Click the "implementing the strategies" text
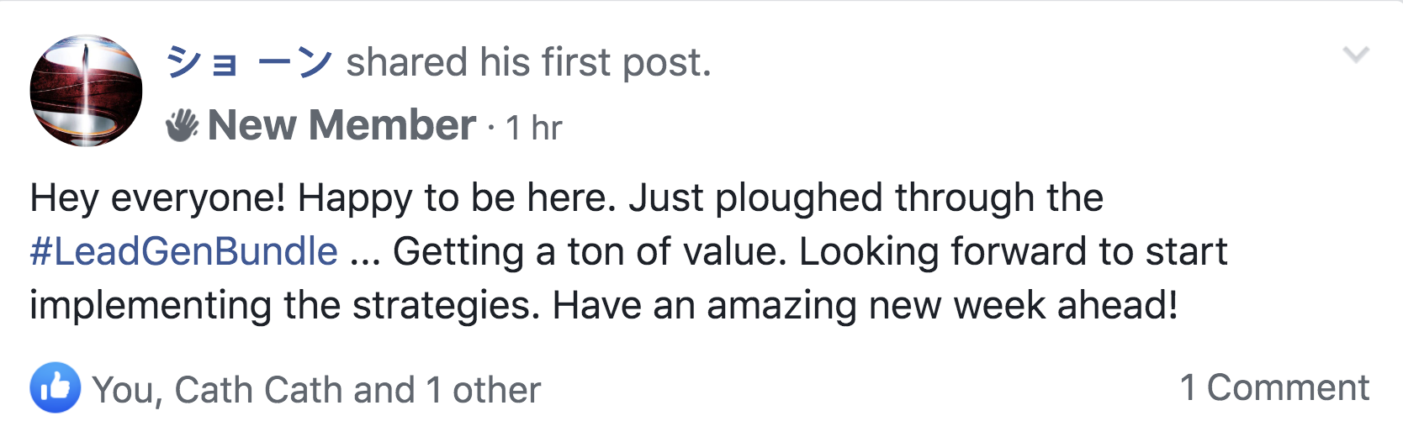Viewport: 1403px width, 437px height. pyautogui.click(x=283, y=305)
